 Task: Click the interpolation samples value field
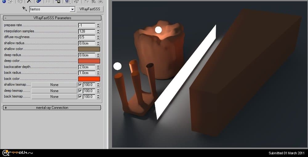click(87, 31)
